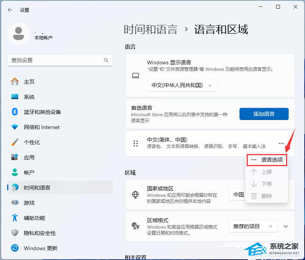Click the Accounts (帐户) person icon
The width and height of the screenshot is (305, 260).
(x=15, y=172)
